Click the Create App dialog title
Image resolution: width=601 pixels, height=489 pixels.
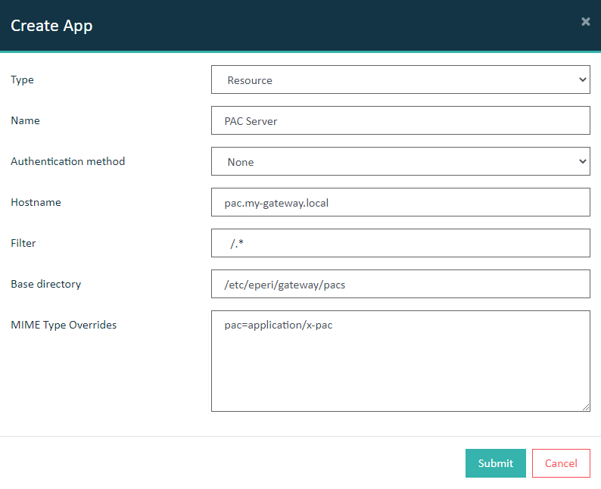click(51, 26)
